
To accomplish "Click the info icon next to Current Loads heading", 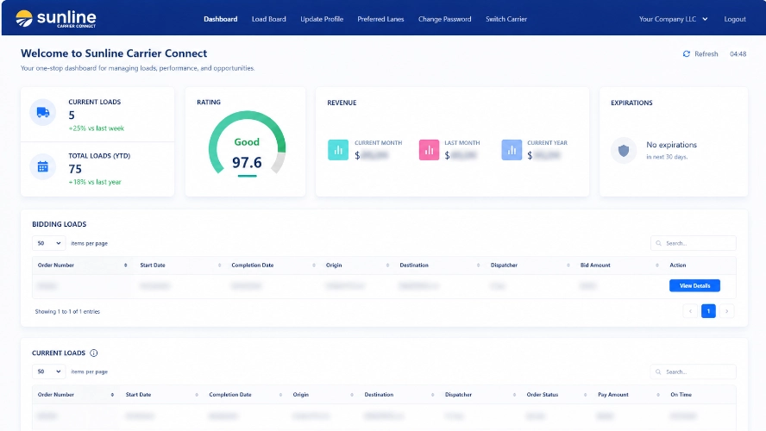I will (94, 353).
